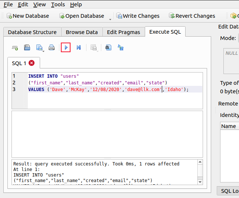
Task: Click the Save SQL file icon
Action: (39, 47)
